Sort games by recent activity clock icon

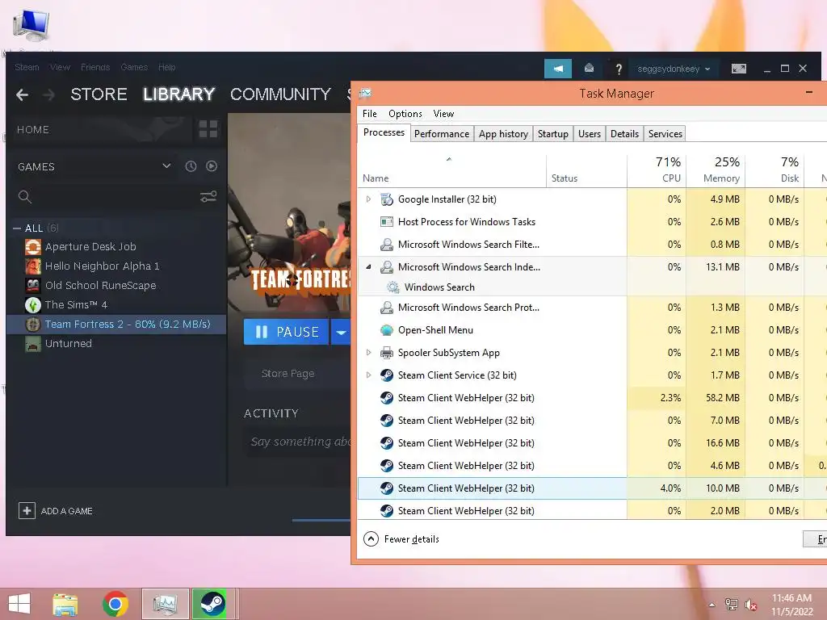pyautogui.click(x=191, y=166)
